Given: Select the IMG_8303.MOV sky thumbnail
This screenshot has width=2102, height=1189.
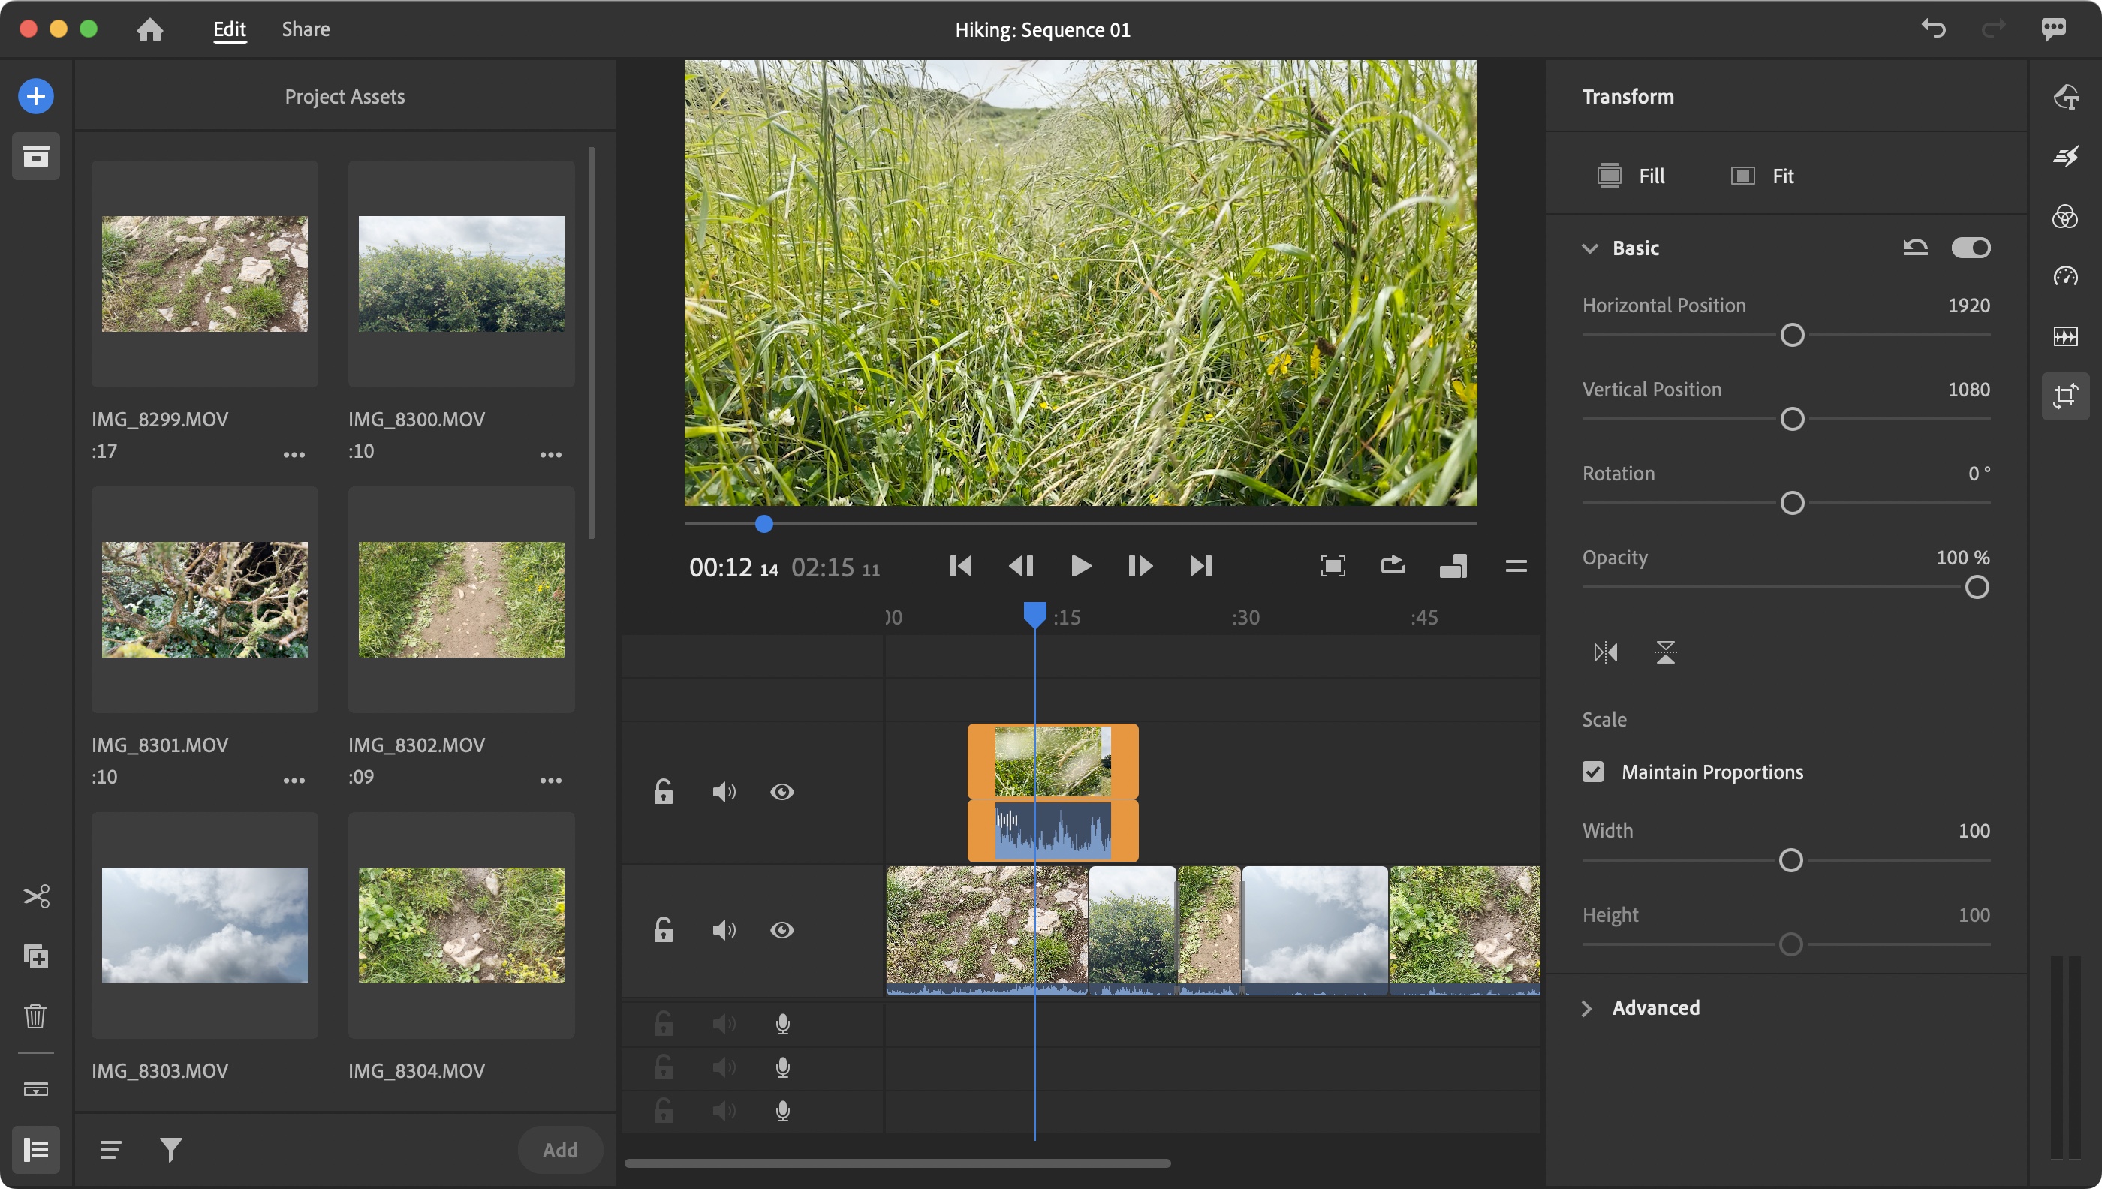Looking at the screenshot, I should (x=204, y=926).
